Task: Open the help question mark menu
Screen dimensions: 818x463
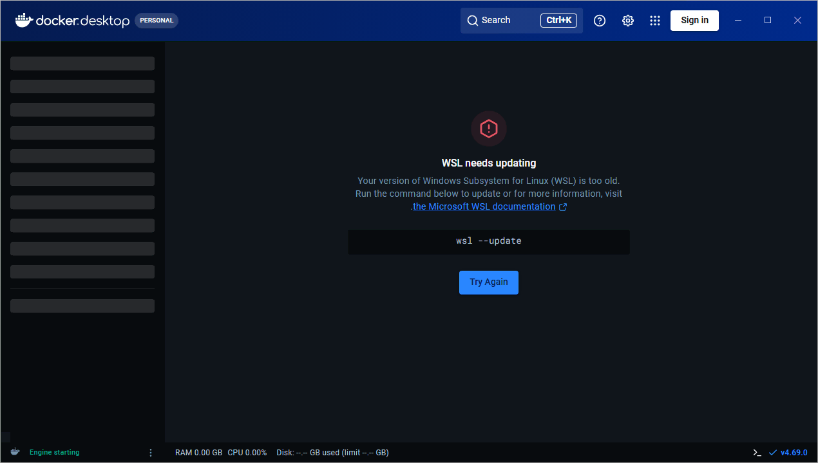Action: (x=600, y=21)
